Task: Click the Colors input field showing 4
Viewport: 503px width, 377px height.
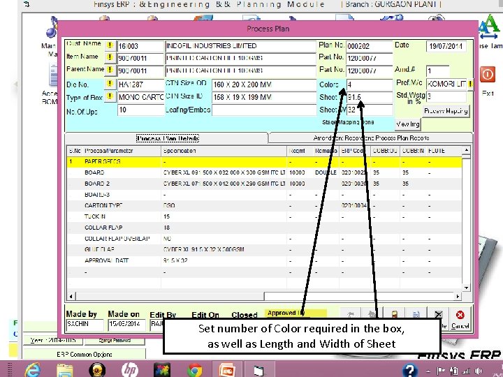Action: tap(370, 84)
